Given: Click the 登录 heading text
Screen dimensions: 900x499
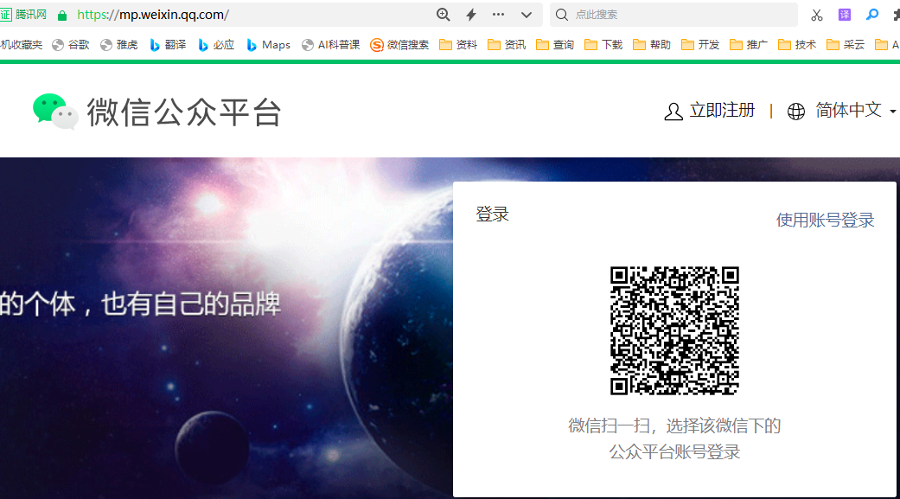Looking at the screenshot, I should (x=493, y=214).
